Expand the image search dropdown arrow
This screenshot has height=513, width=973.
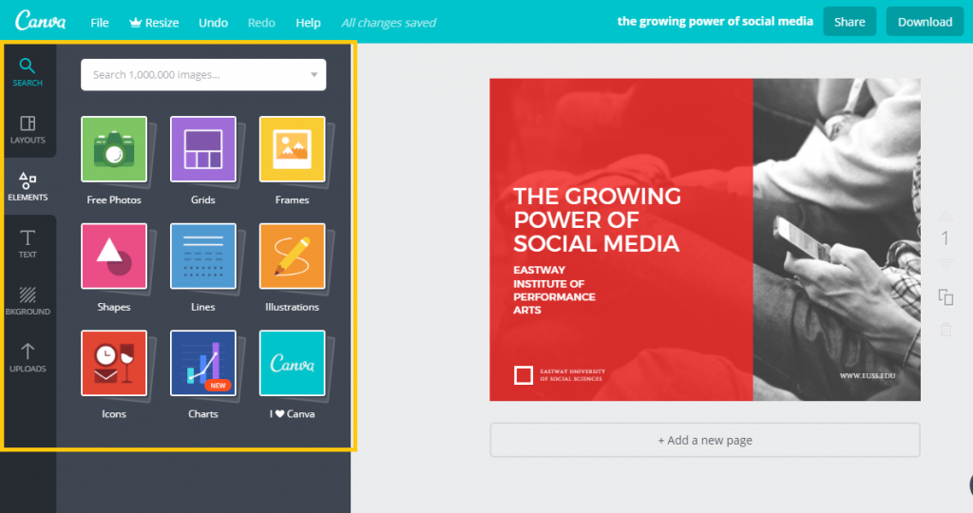point(315,75)
